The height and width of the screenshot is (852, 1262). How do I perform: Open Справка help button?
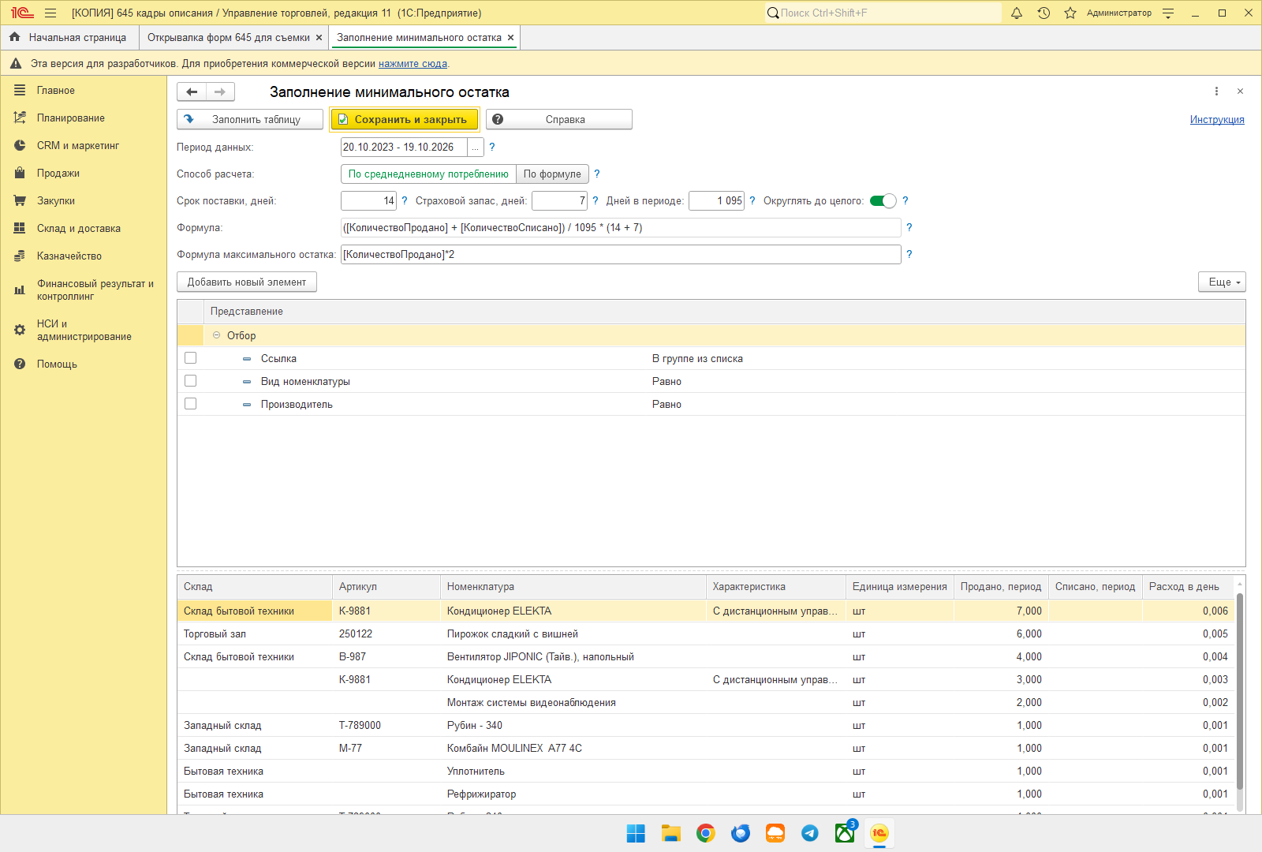pos(559,119)
